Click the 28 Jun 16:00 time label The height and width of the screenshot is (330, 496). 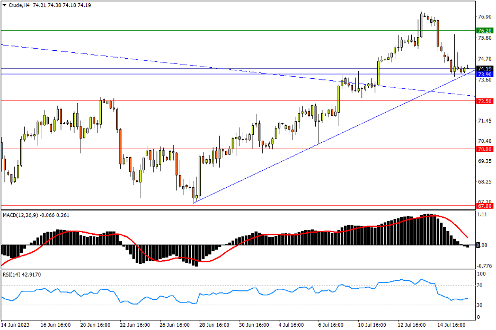coord(215,324)
